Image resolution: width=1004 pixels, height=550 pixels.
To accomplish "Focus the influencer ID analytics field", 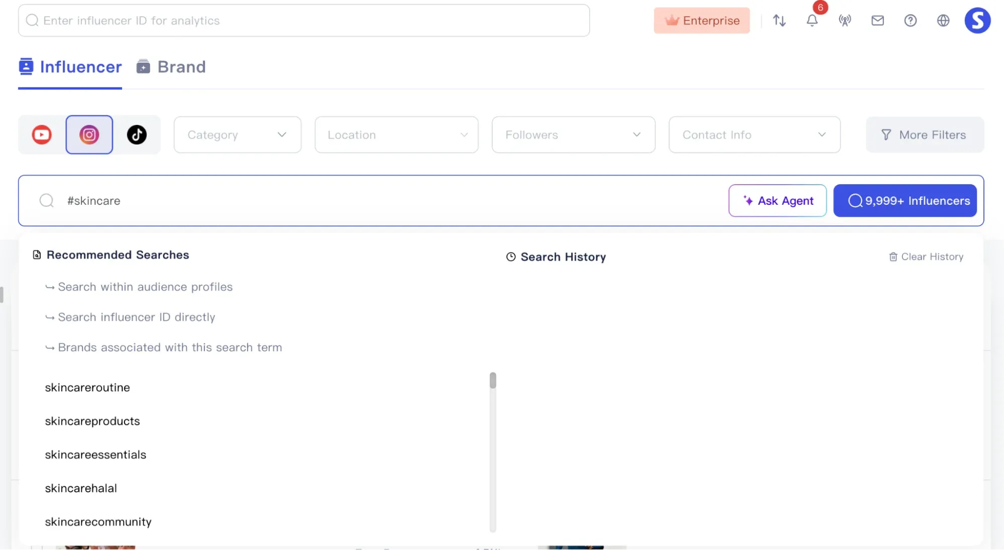I will 304,21.
